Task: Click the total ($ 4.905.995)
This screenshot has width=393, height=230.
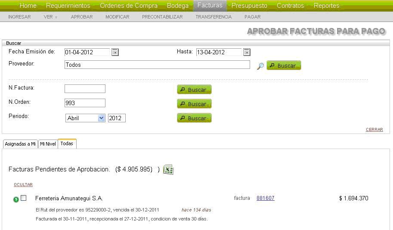Action: tap(134, 169)
